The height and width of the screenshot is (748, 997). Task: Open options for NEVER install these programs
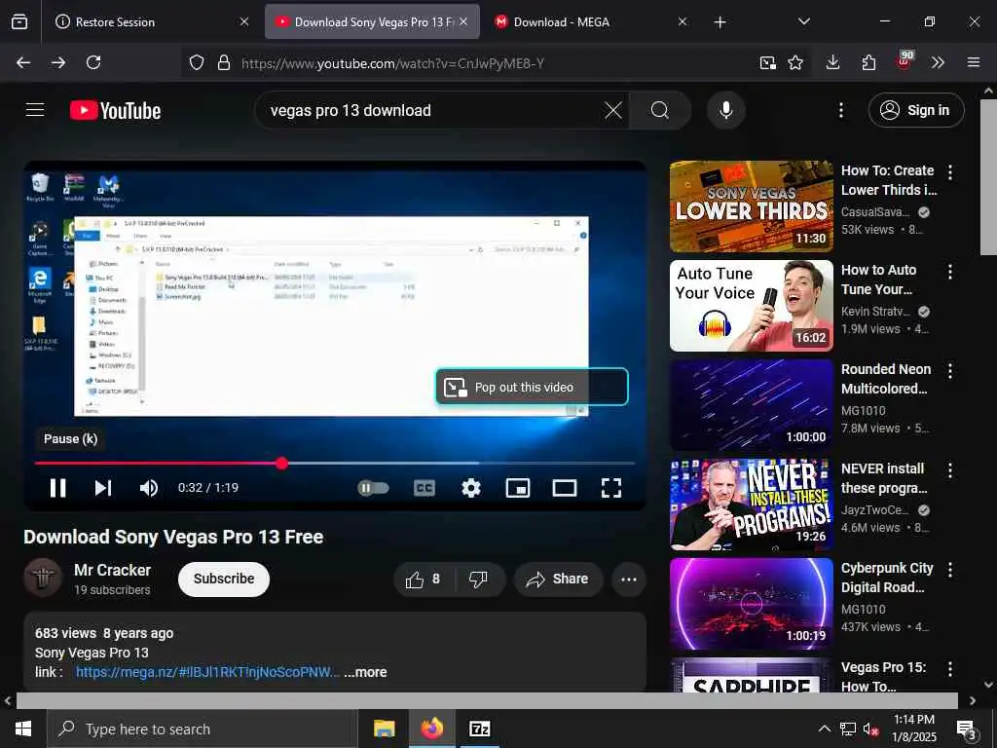950,470
